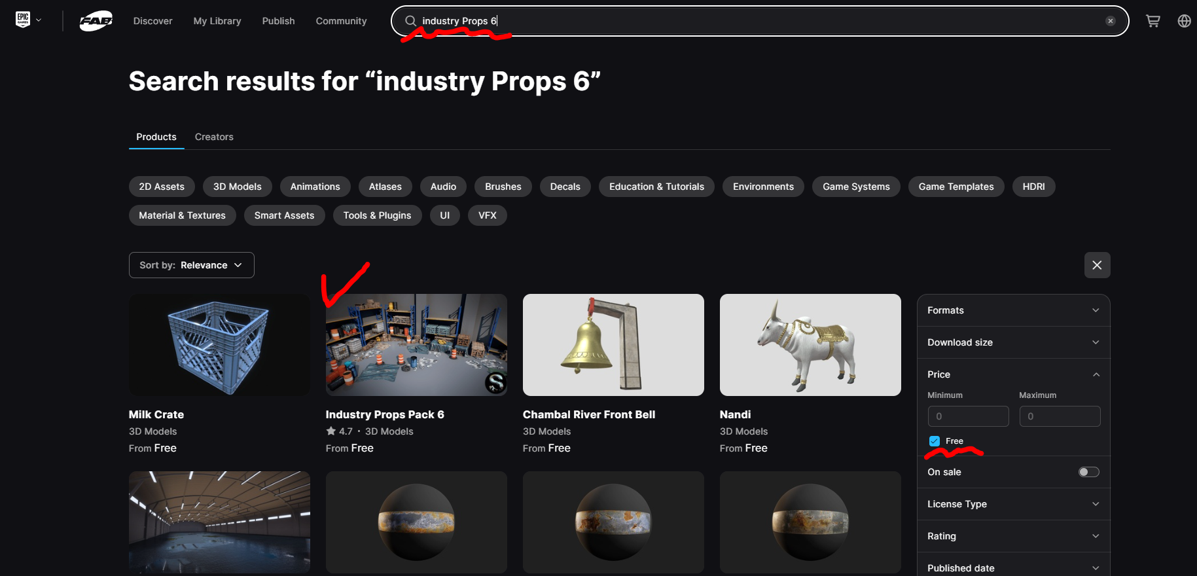This screenshot has height=576, width=1197.
Task: Click the star rating of Industry Props Pack 6
Action: (339, 431)
